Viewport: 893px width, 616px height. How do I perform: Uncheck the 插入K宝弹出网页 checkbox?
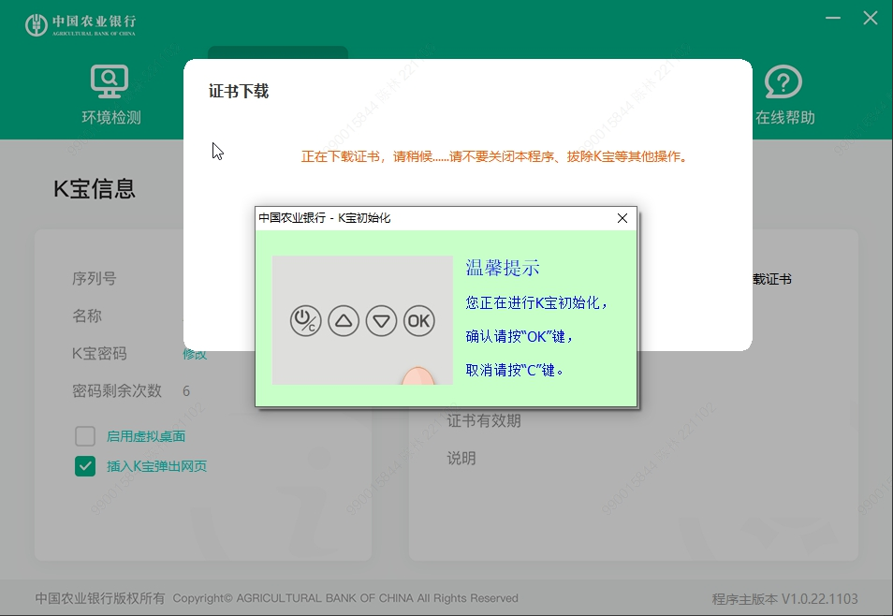pos(85,466)
